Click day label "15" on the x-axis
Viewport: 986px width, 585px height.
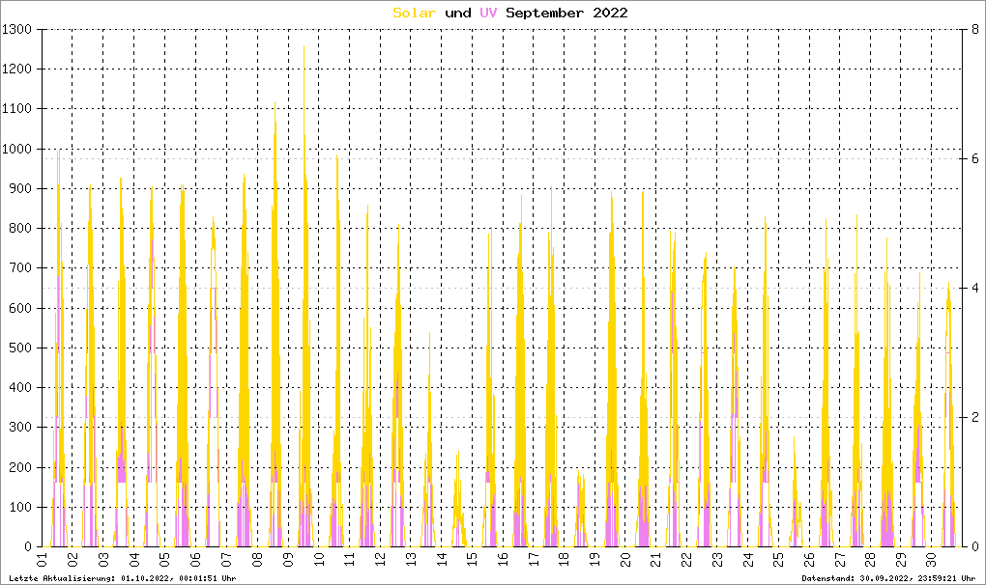click(x=472, y=560)
